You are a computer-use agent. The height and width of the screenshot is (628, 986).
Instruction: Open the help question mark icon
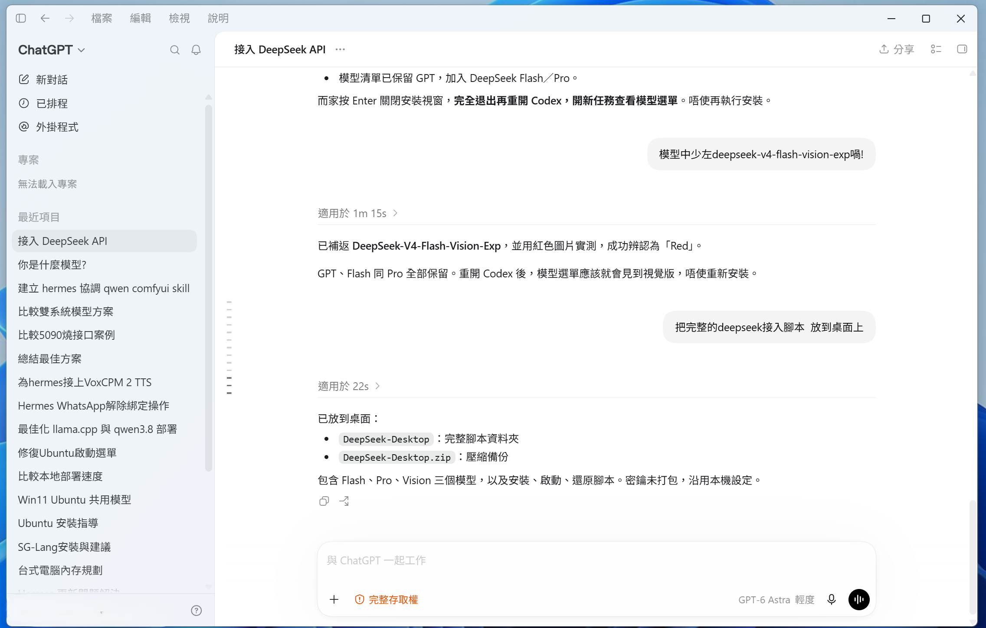(x=197, y=611)
